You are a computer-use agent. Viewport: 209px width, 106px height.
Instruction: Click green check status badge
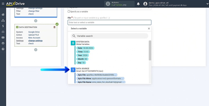coord(57,24)
